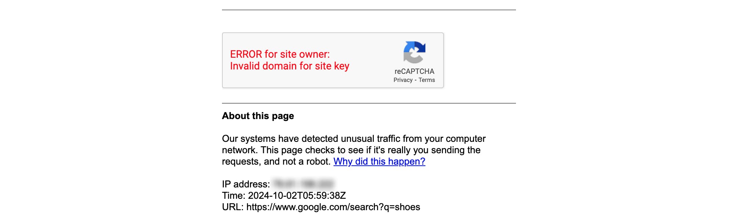Open the reCAPTCHA Privacy link
This screenshot has width=735, height=219.
403,80
